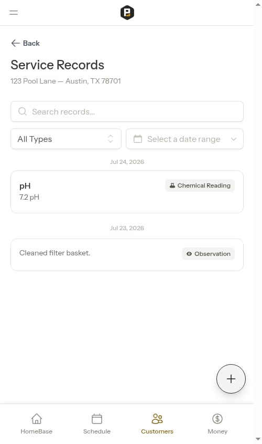
Task: Open the Money tab
Action: [x=217, y=424]
